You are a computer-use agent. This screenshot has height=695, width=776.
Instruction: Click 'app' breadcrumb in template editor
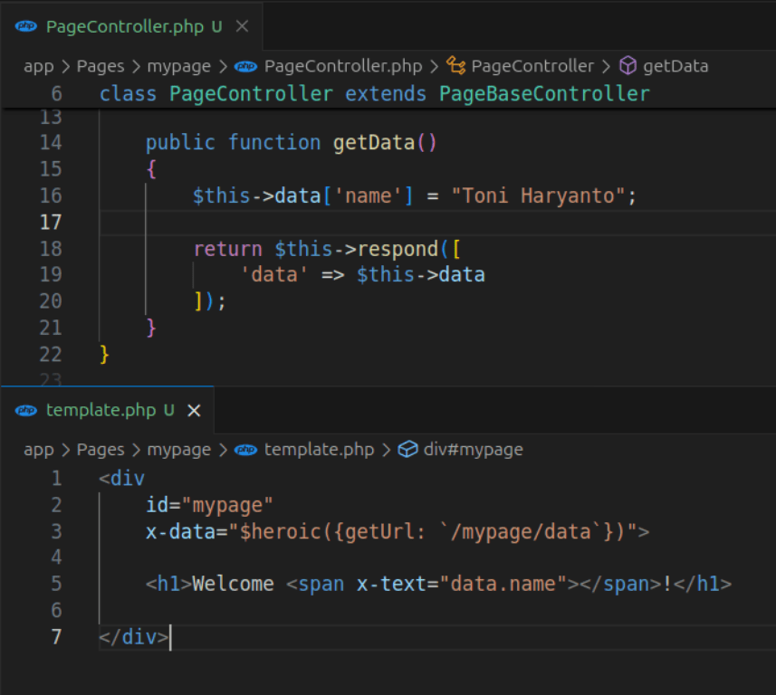point(39,450)
